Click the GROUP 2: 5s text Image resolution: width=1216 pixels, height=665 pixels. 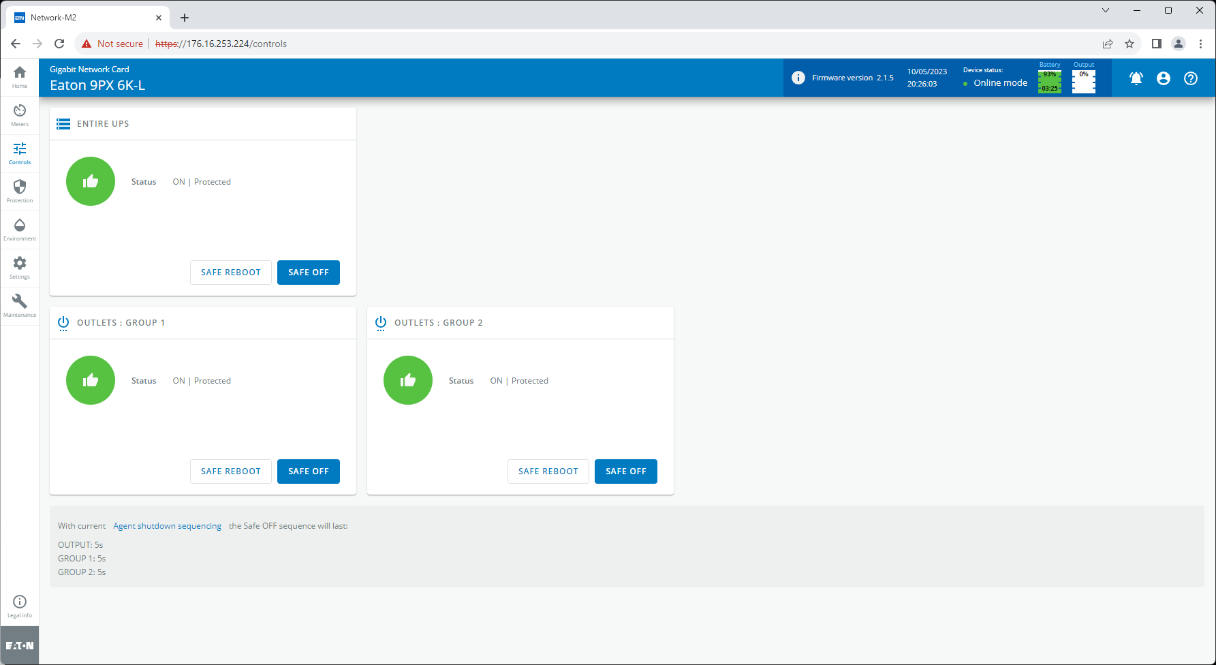point(82,572)
